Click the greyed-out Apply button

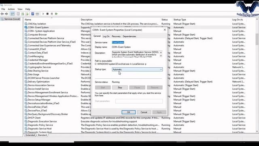(159, 112)
